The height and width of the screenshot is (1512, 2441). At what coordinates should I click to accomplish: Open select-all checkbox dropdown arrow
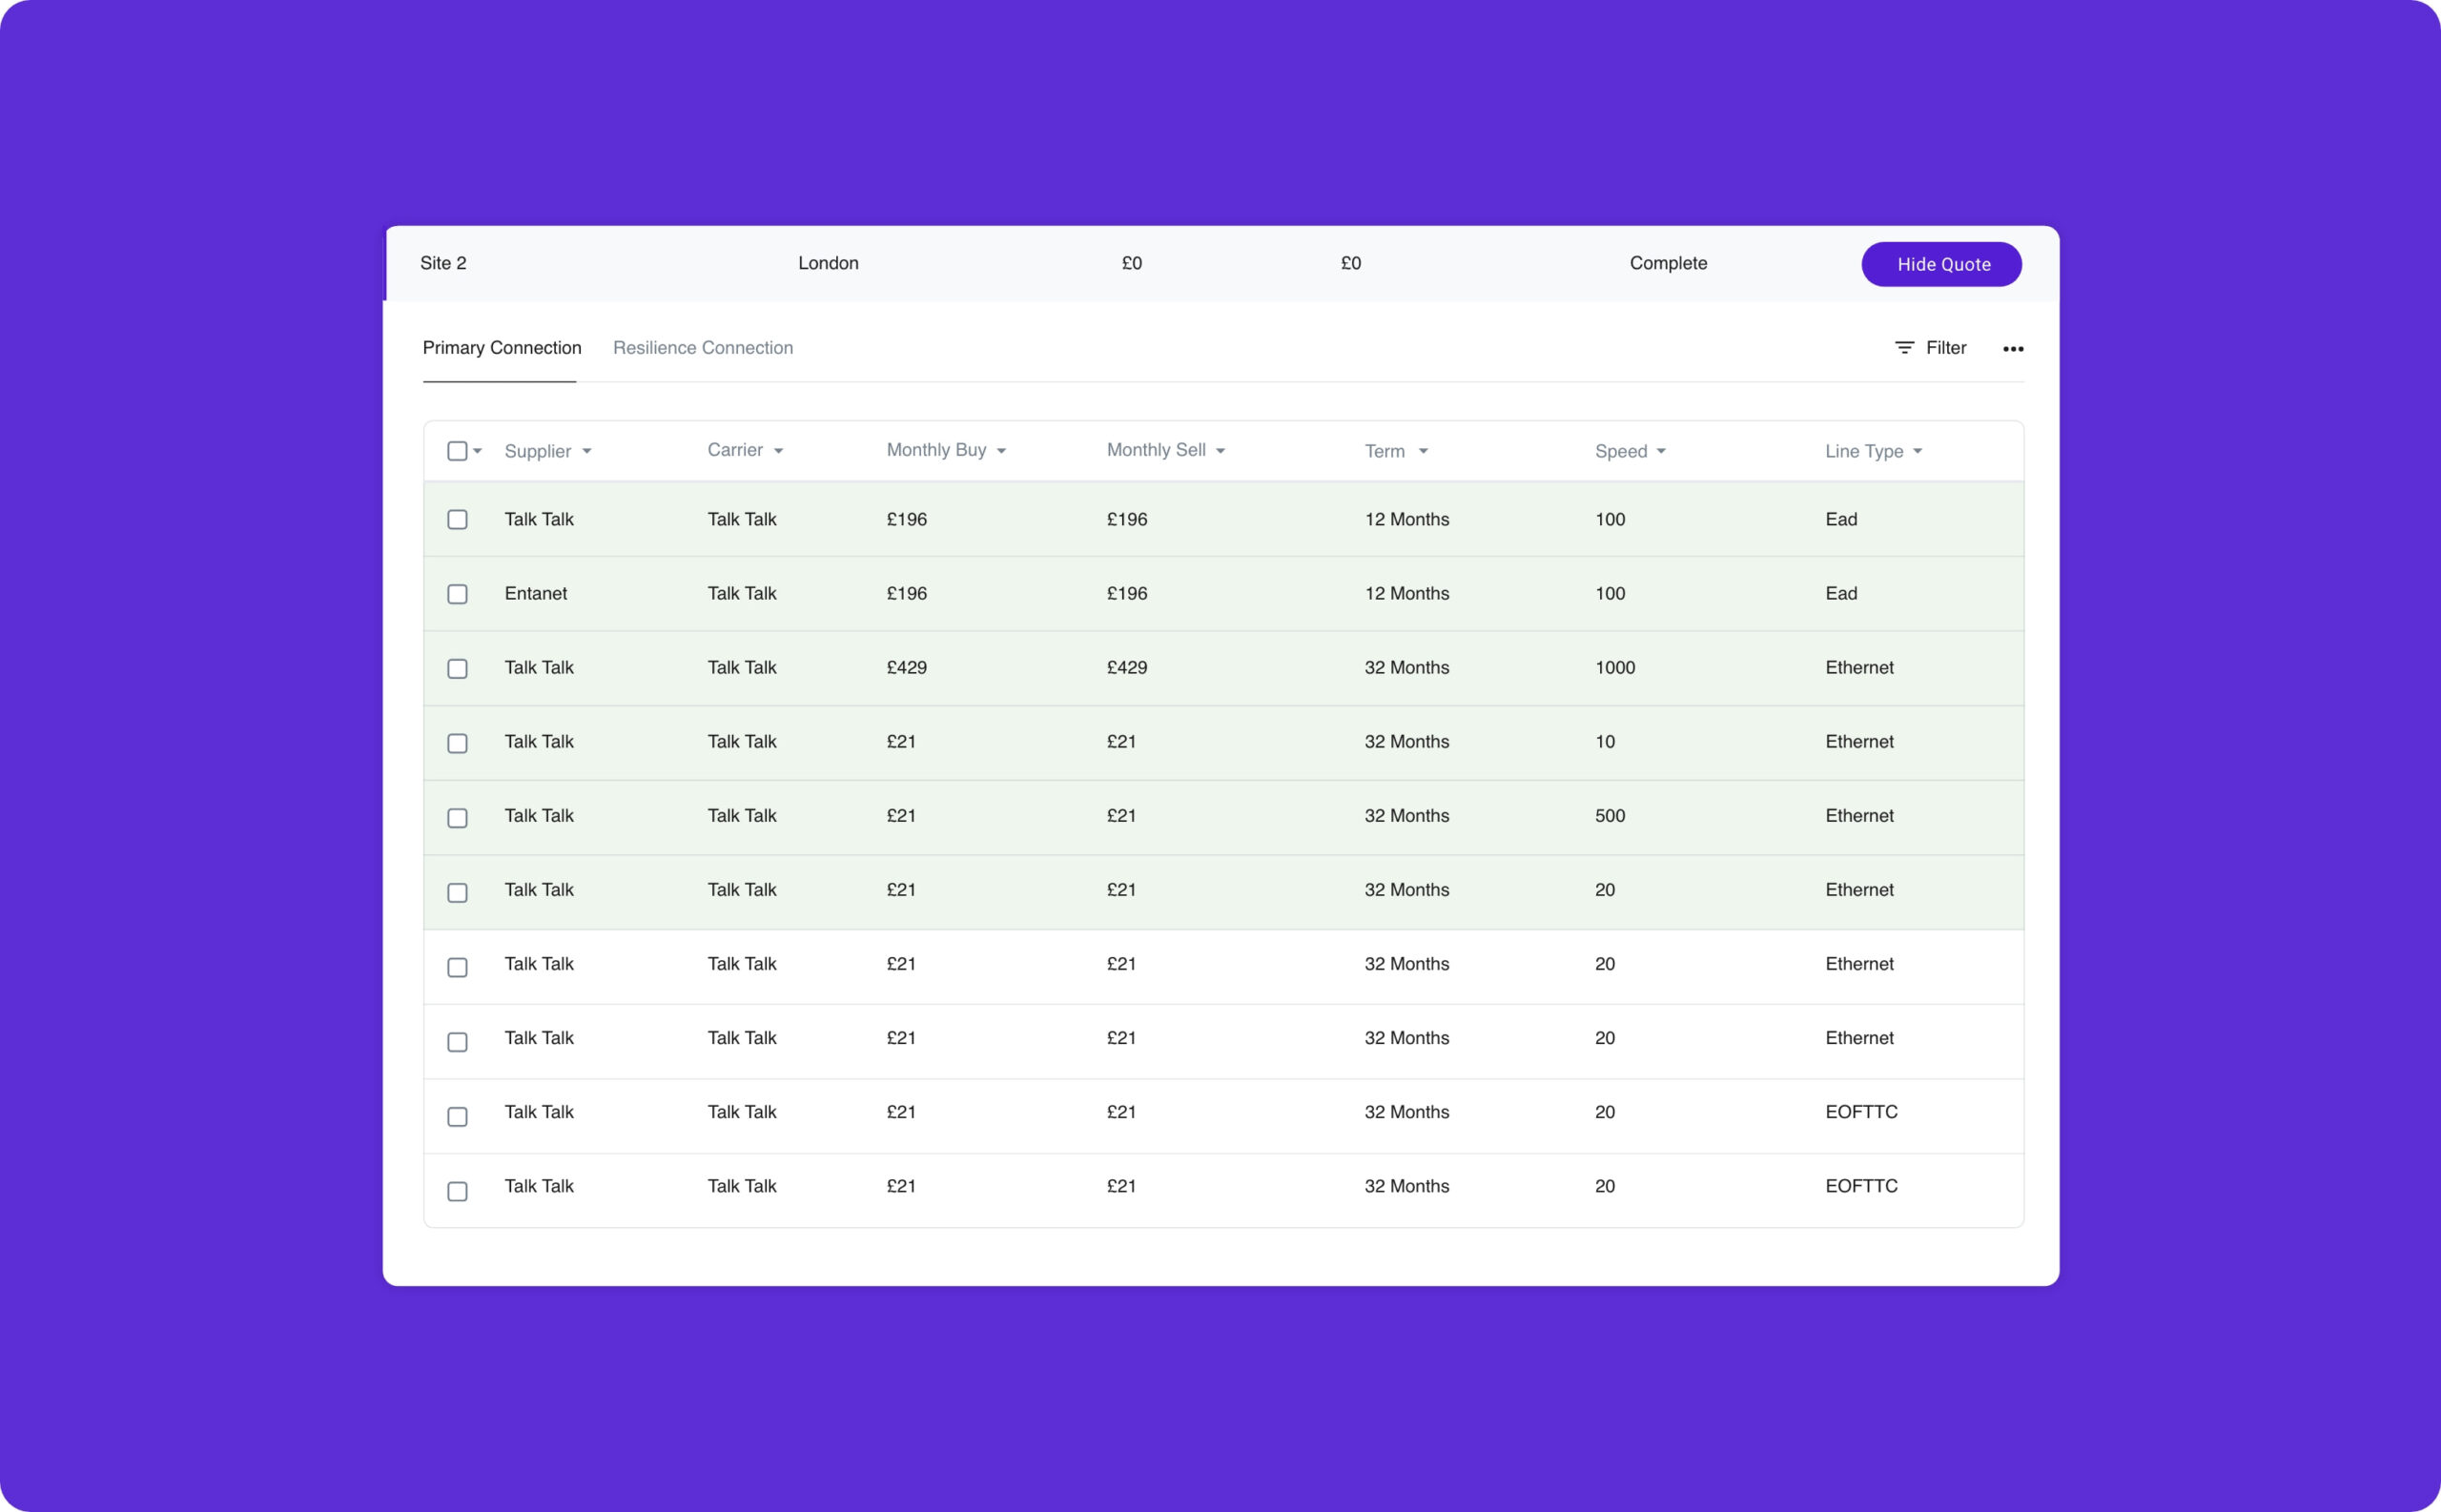click(478, 451)
